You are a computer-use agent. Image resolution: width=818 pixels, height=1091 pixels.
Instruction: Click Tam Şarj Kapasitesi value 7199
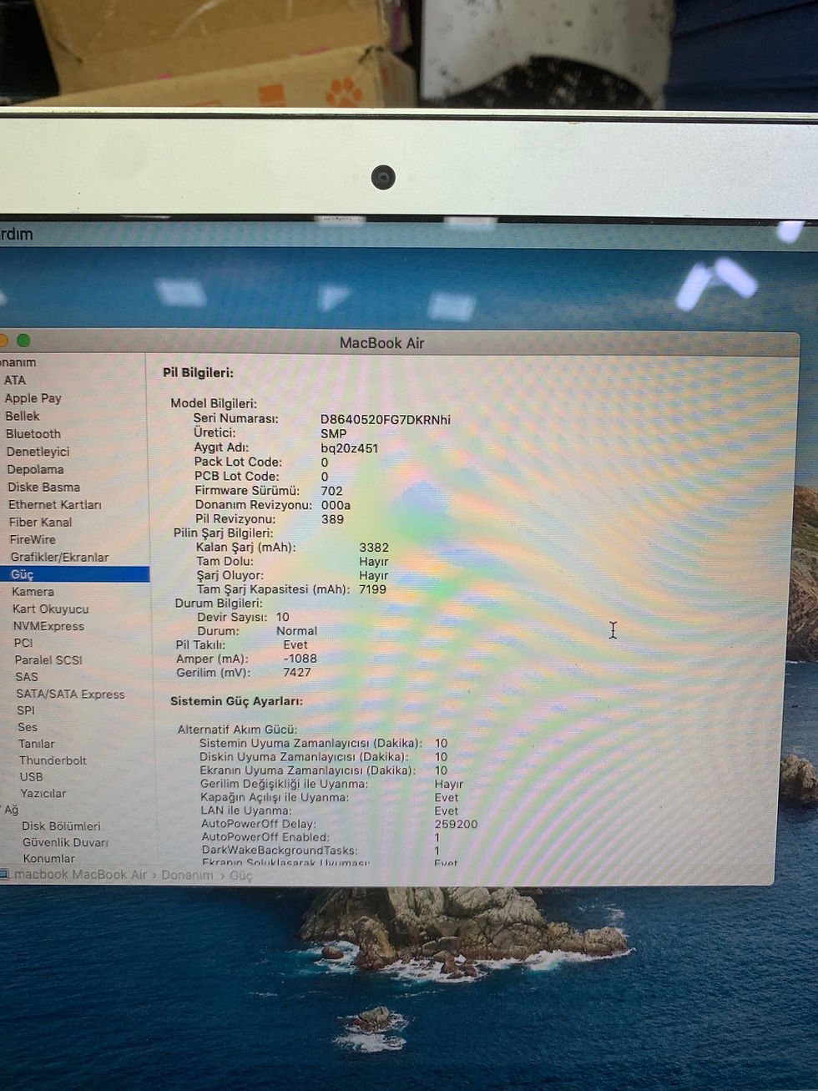click(372, 589)
